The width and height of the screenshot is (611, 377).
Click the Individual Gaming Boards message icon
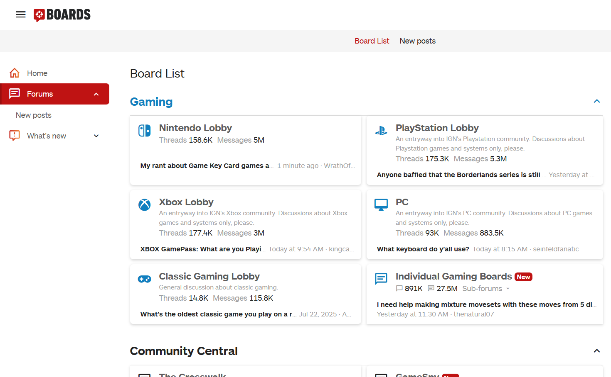click(x=381, y=279)
